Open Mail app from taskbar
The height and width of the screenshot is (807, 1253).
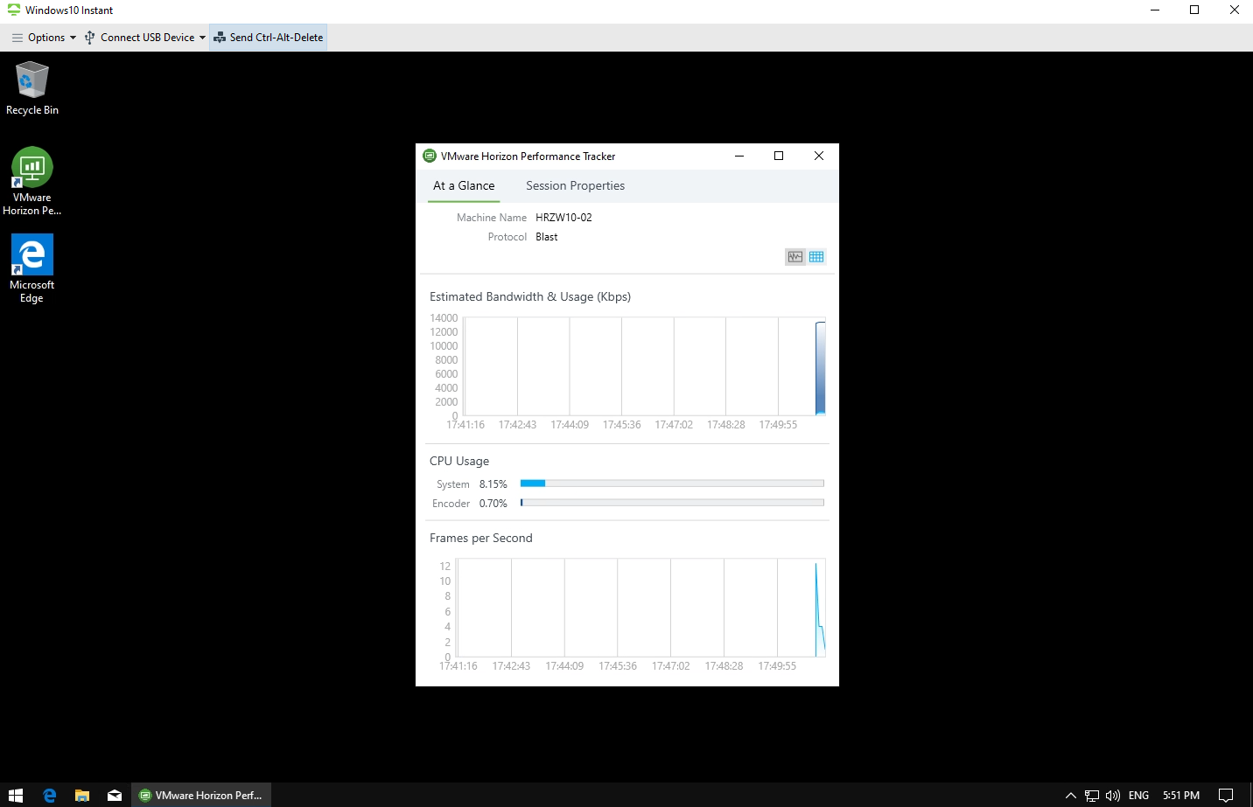click(115, 795)
